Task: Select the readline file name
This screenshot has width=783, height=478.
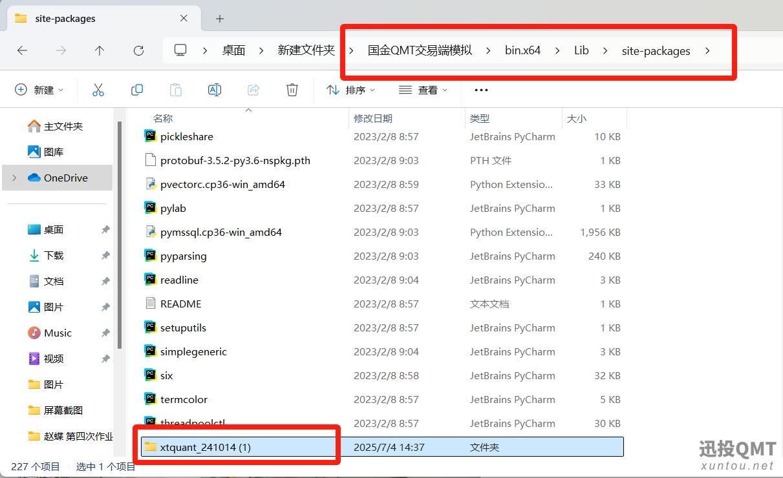Action: coord(179,280)
